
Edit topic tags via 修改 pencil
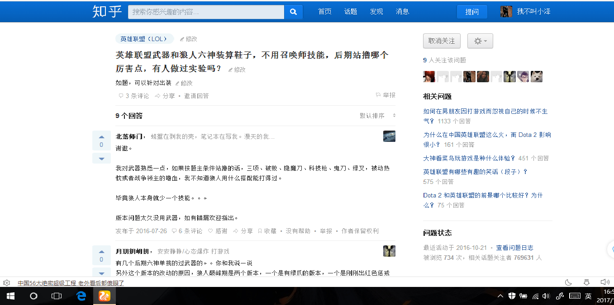pyautogui.click(x=189, y=39)
